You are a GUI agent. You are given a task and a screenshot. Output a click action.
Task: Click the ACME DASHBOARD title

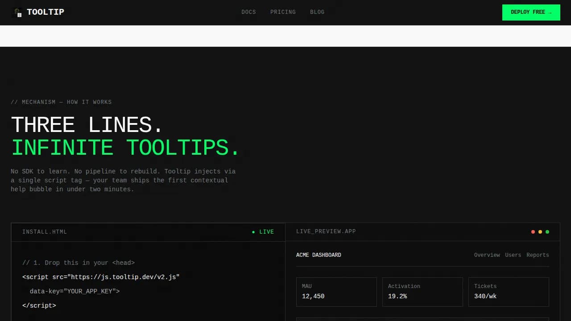(319, 255)
